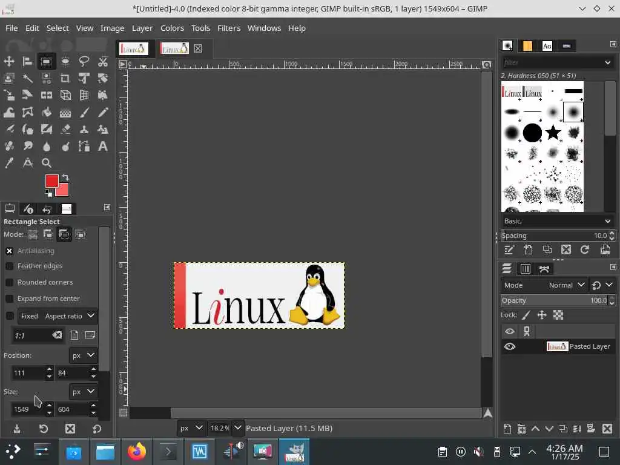Viewport: 620px width, 465px height.
Task: Click the Duplicate brush icon
Action: click(547, 249)
